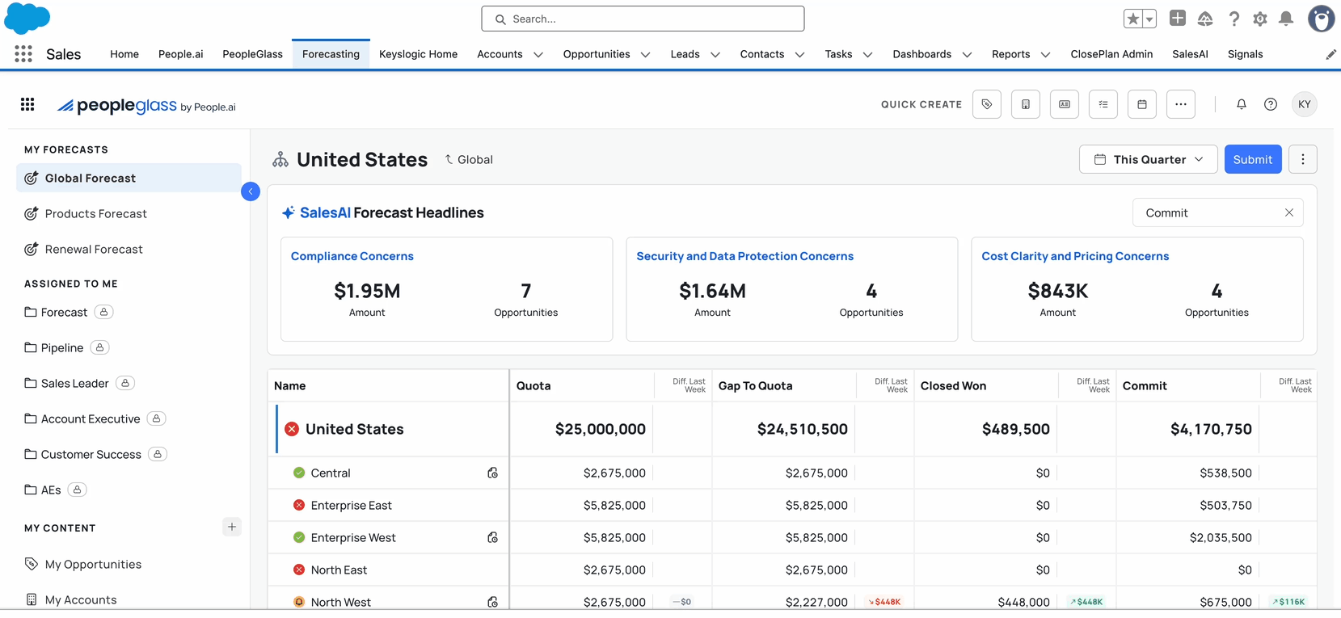The height and width of the screenshot is (618, 1341).
Task: Select Global Forecast in sidebar
Action: [129, 178]
